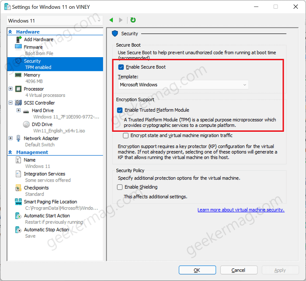Click the green back navigation arrow
306x281 pixels.
coord(111,20)
